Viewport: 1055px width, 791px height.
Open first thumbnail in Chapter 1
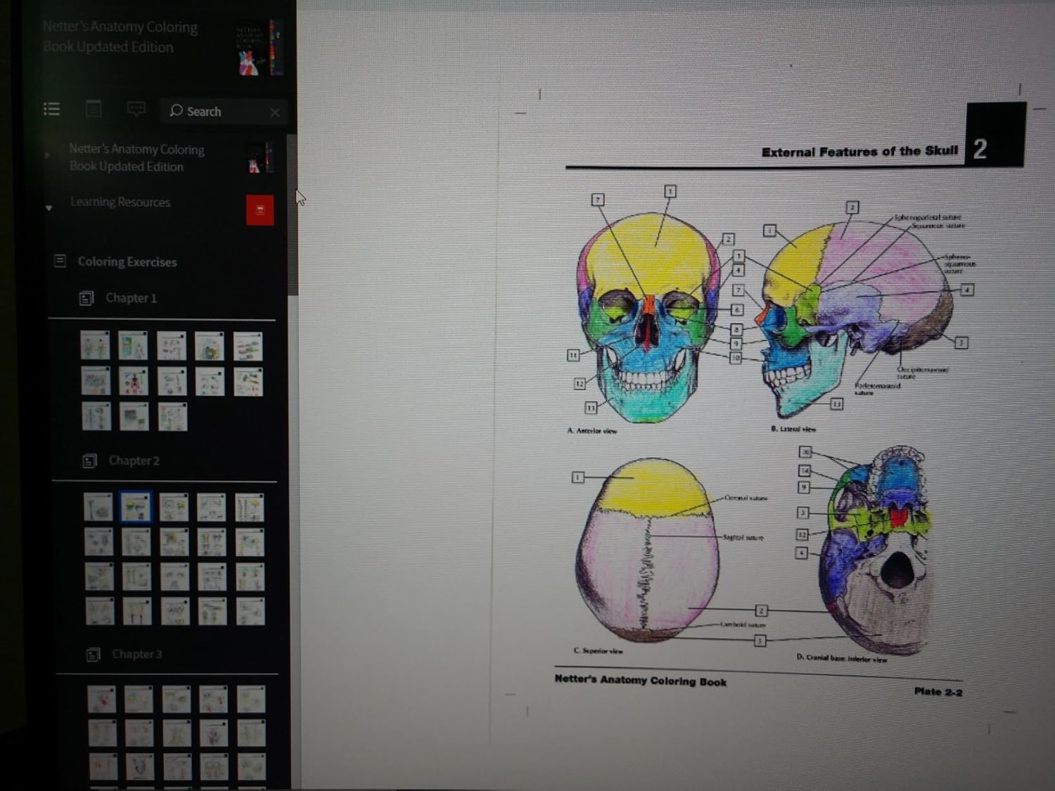coord(95,346)
